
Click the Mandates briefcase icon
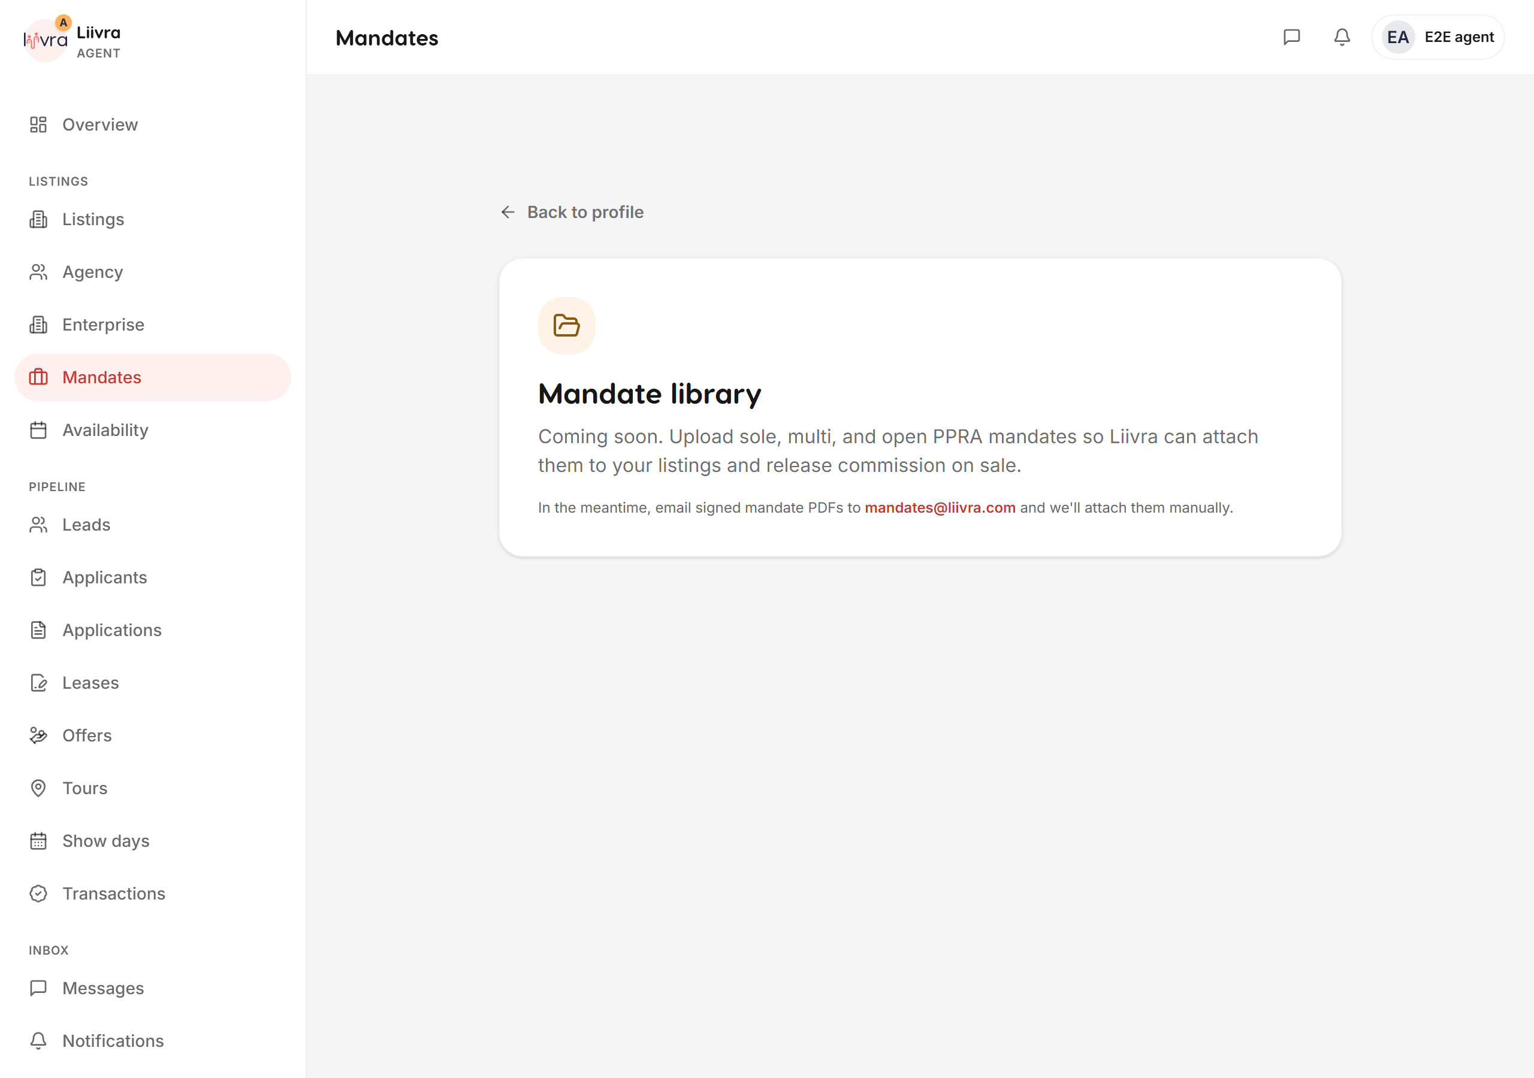pos(38,377)
